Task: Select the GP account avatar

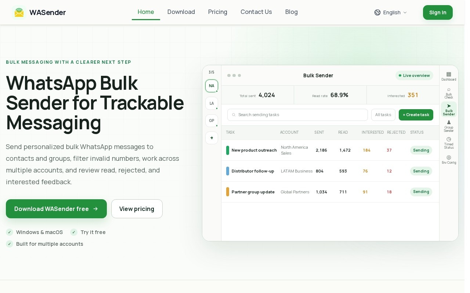Action: 211,120
